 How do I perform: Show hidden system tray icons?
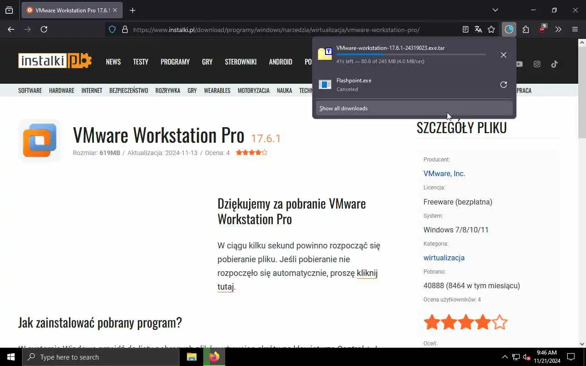[505, 357]
